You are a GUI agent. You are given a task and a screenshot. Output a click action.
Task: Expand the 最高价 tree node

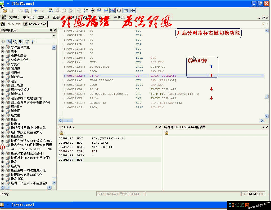pyautogui.click(x=2, y=166)
